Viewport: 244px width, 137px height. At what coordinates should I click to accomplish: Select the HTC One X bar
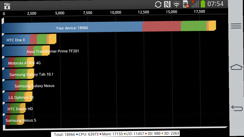[x=29, y=39]
